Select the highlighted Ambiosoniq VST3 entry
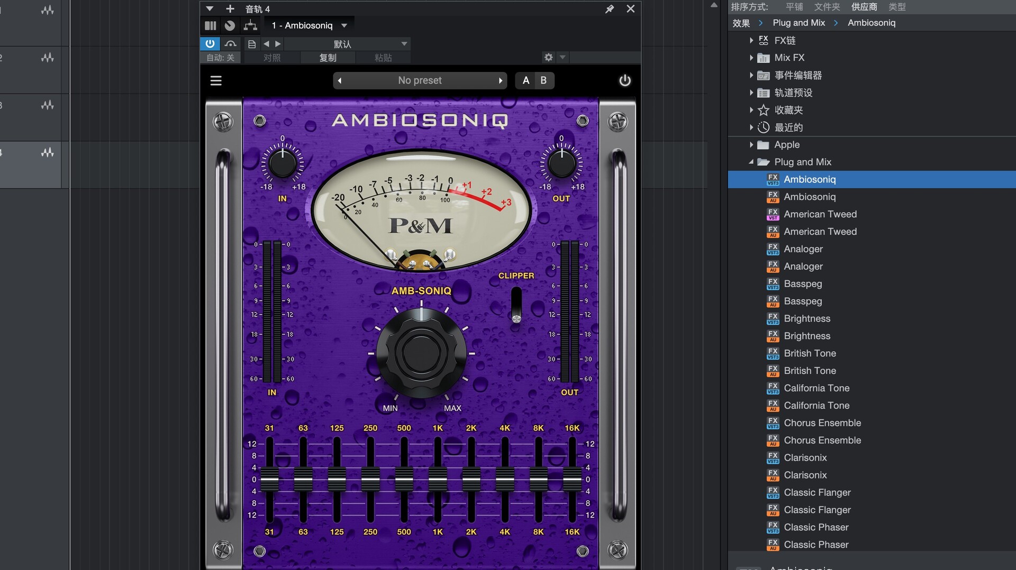Screen dimensions: 1016x570 click(872, 179)
